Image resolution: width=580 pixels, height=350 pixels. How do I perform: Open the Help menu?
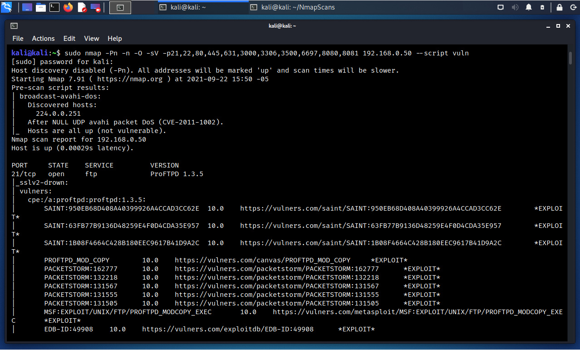(x=114, y=39)
